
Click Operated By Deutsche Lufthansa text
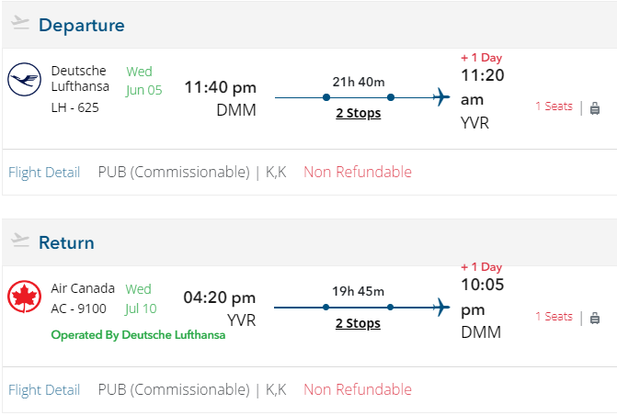click(x=138, y=335)
